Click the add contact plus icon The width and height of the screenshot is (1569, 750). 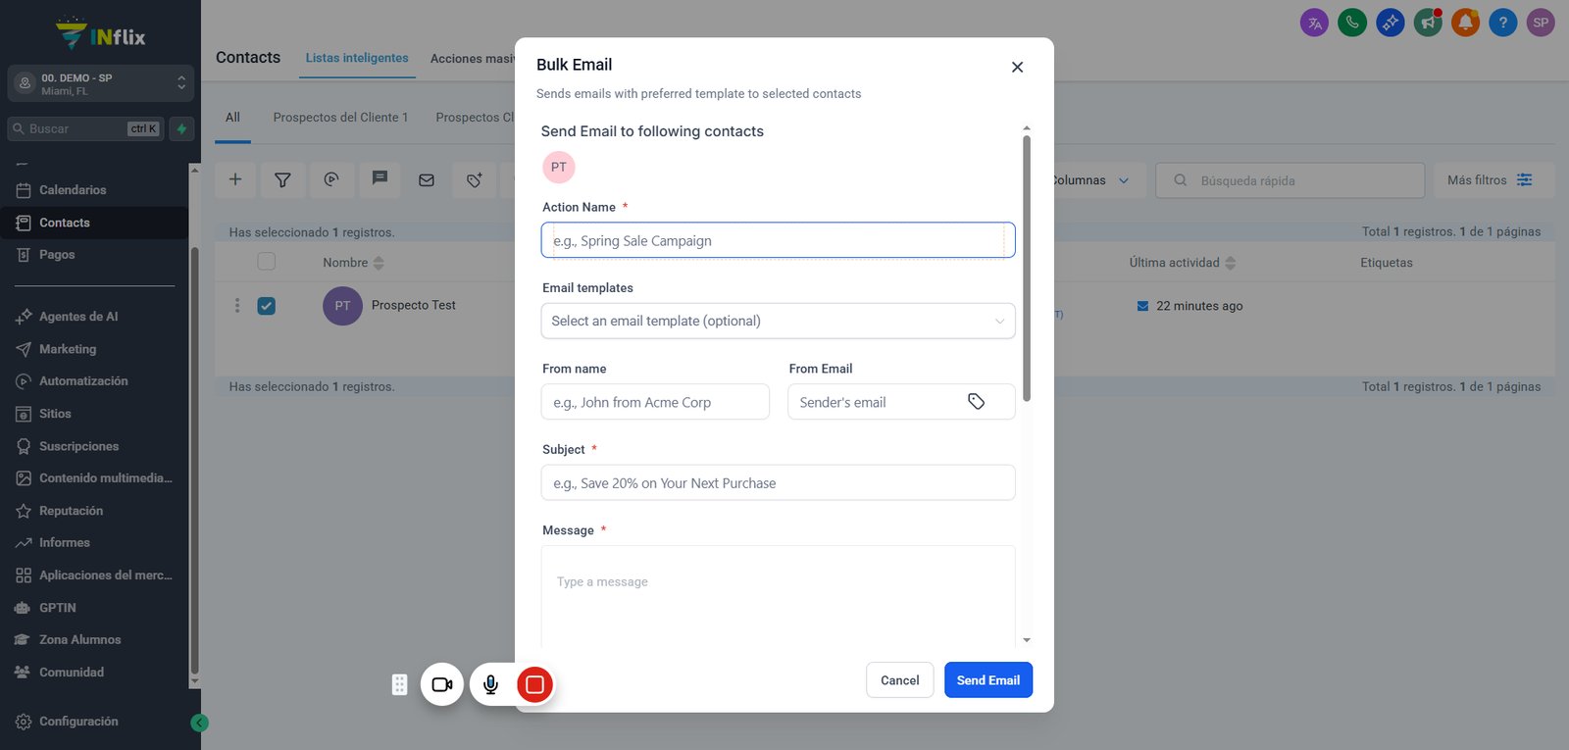(235, 180)
